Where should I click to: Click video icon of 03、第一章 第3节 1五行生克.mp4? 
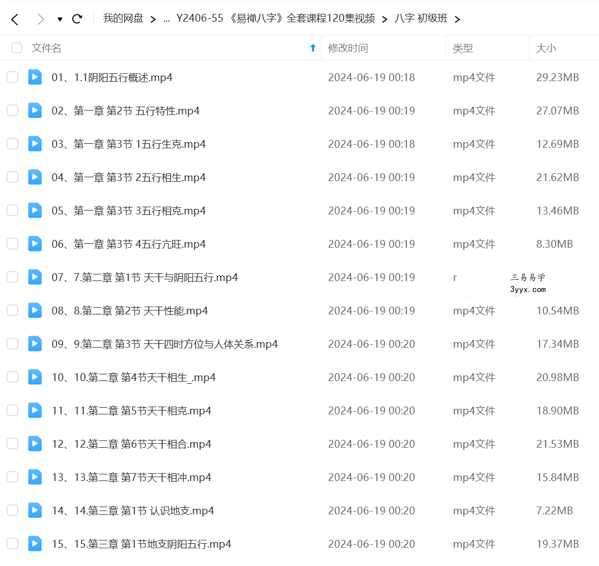click(35, 144)
